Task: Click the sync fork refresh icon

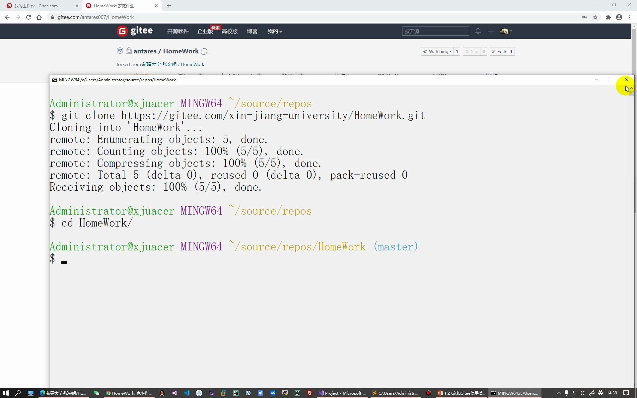Action: [204, 51]
